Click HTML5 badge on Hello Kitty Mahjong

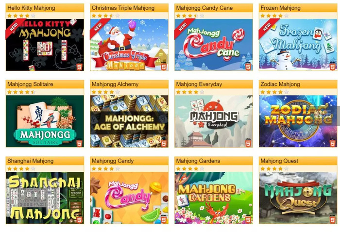click(x=80, y=66)
